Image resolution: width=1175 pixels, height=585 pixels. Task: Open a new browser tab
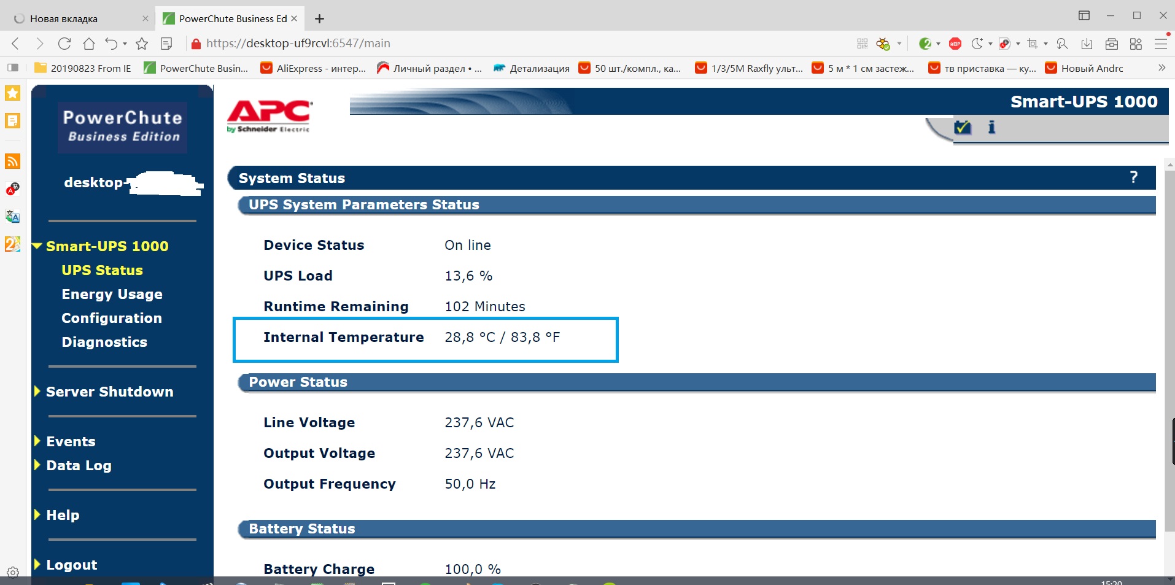(x=319, y=19)
